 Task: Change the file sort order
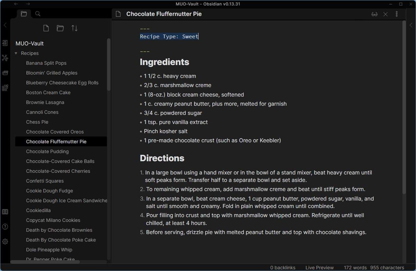pyautogui.click(x=75, y=28)
